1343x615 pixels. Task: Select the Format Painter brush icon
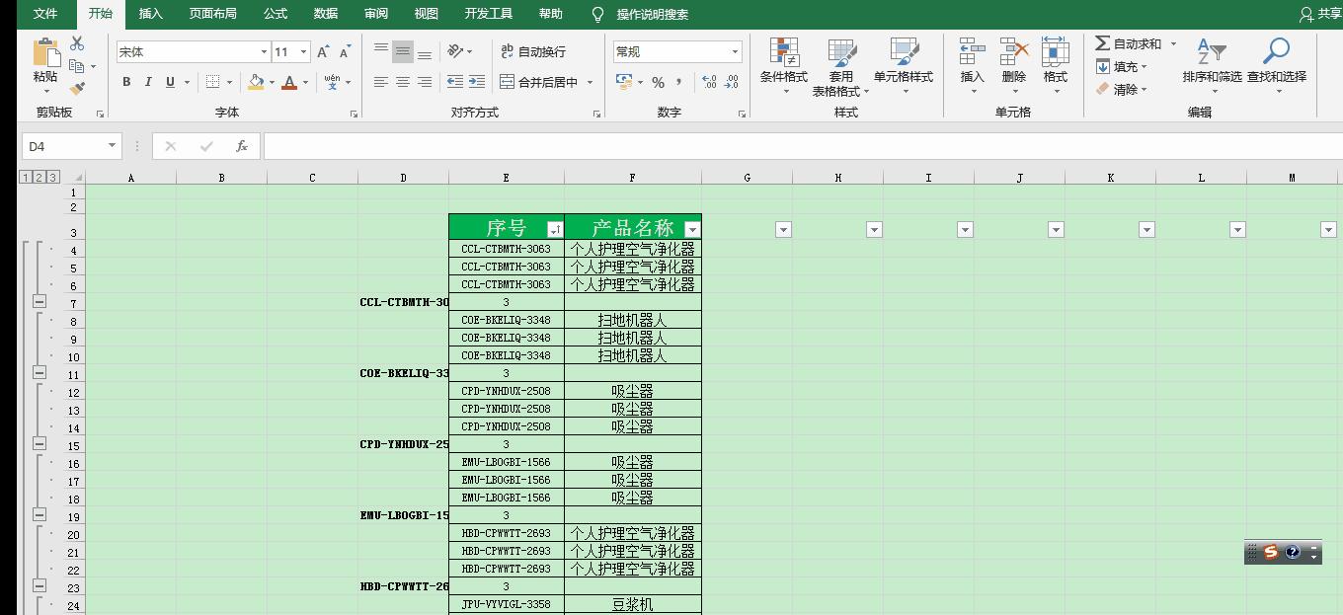[x=77, y=89]
